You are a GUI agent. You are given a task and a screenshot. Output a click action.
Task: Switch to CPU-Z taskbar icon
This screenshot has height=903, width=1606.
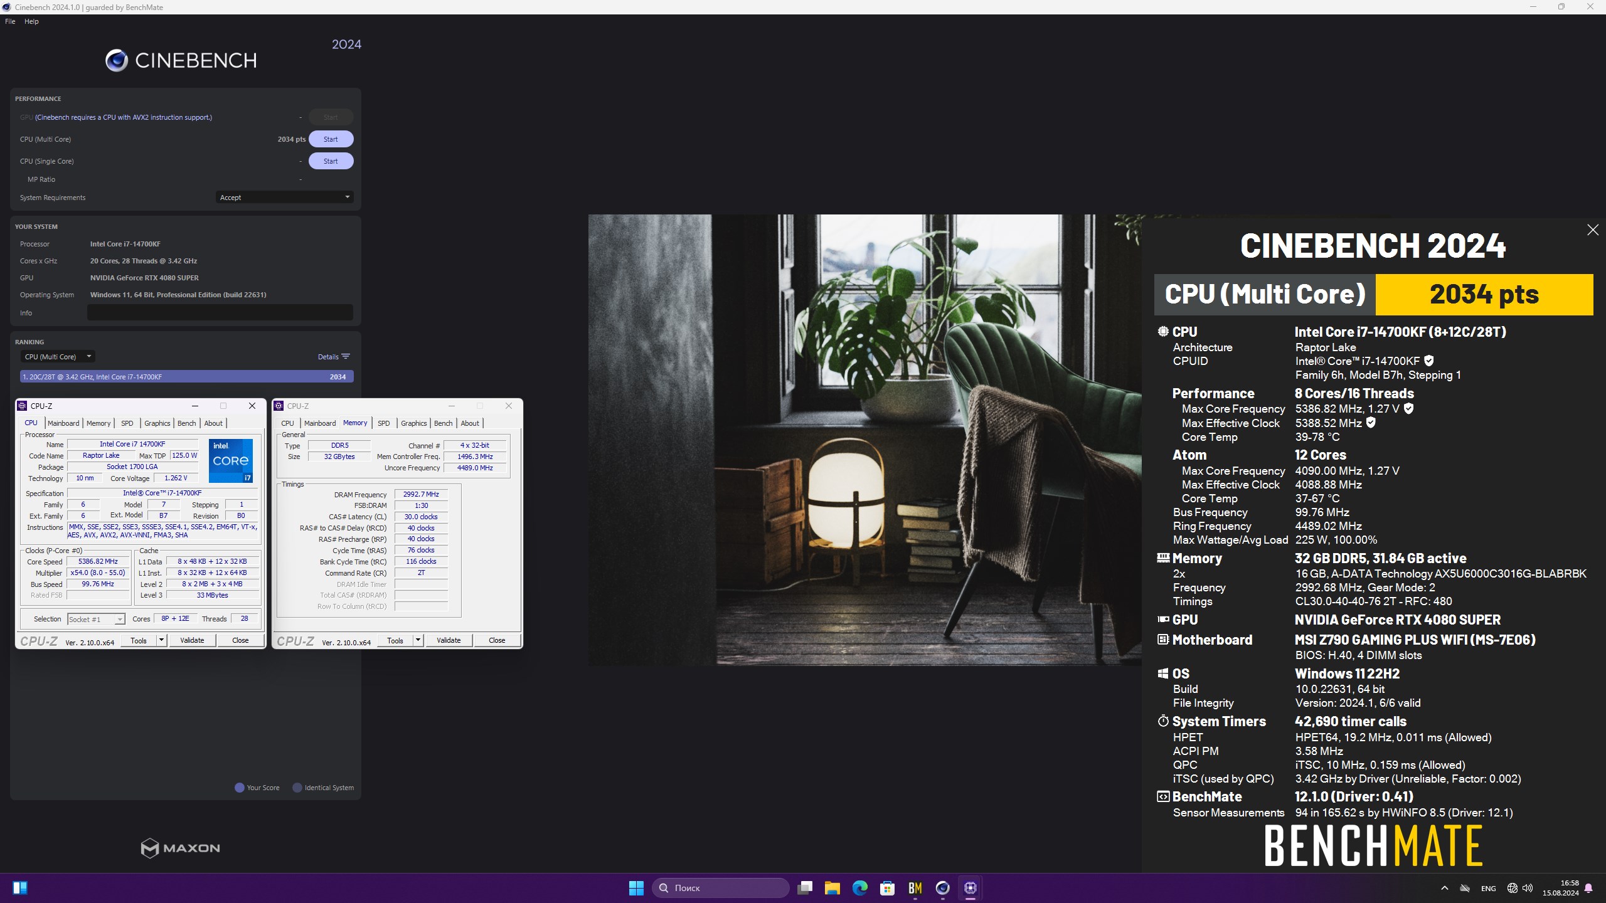pyautogui.click(x=970, y=887)
